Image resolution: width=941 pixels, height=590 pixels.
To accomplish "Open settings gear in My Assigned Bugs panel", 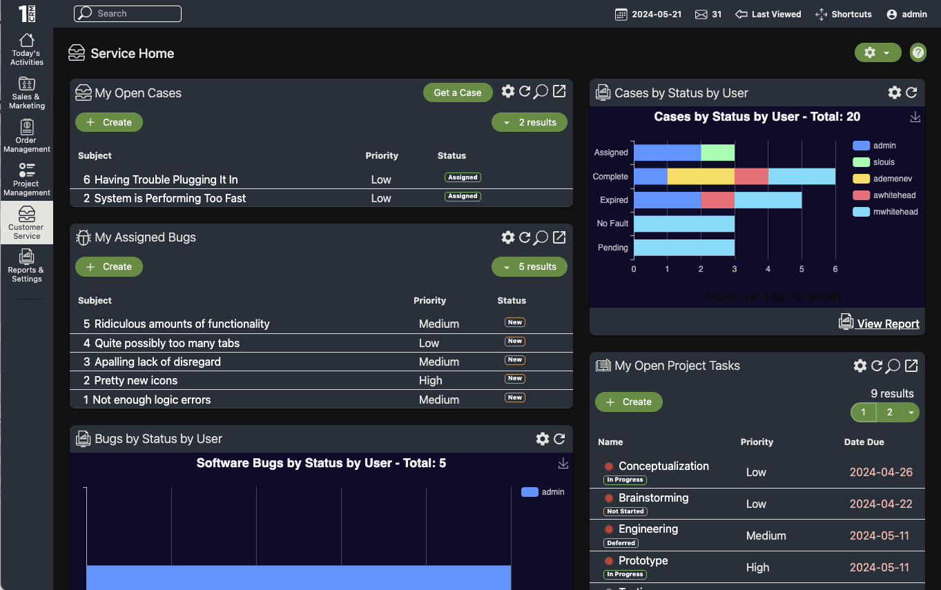I will (508, 237).
